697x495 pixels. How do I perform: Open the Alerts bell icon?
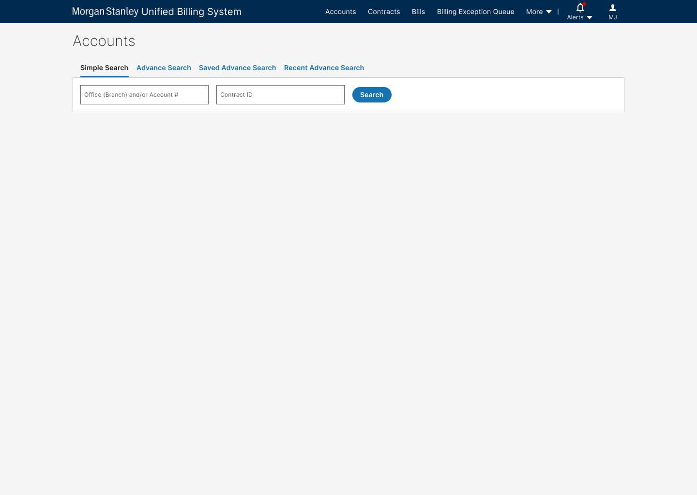point(580,7)
